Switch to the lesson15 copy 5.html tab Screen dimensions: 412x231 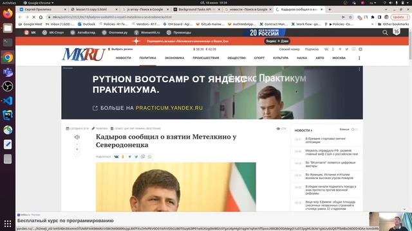pyautogui.click(x=94, y=9)
